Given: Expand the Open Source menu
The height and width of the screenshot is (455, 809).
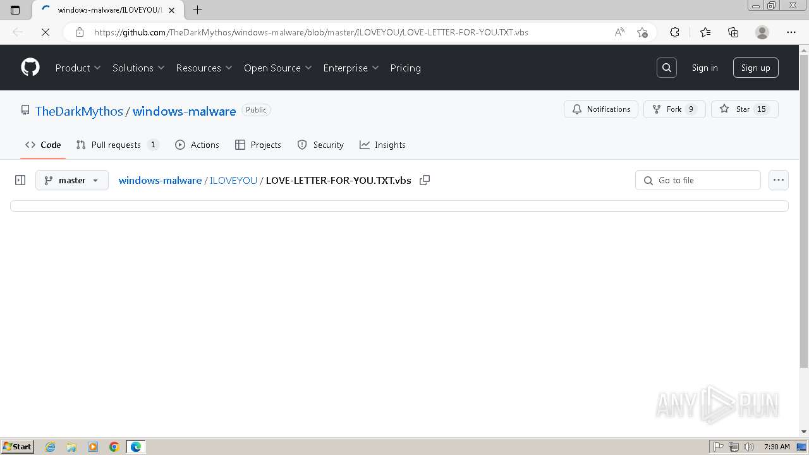Looking at the screenshot, I should [x=278, y=68].
